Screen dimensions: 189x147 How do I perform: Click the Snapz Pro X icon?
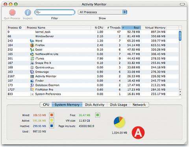(32, 63)
